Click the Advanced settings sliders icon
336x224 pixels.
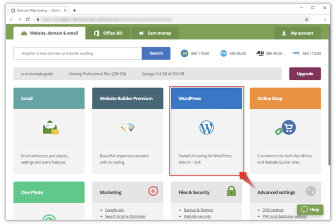pos(310,191)
